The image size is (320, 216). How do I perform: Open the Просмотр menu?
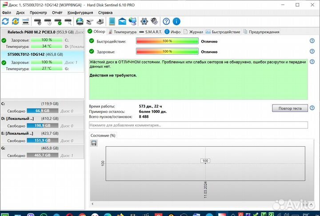pos(38,12)
